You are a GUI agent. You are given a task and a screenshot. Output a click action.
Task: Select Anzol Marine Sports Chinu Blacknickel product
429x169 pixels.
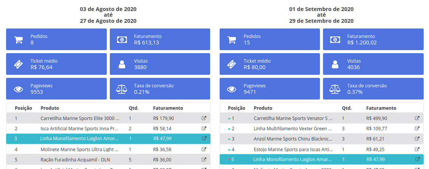coord(293,139)
